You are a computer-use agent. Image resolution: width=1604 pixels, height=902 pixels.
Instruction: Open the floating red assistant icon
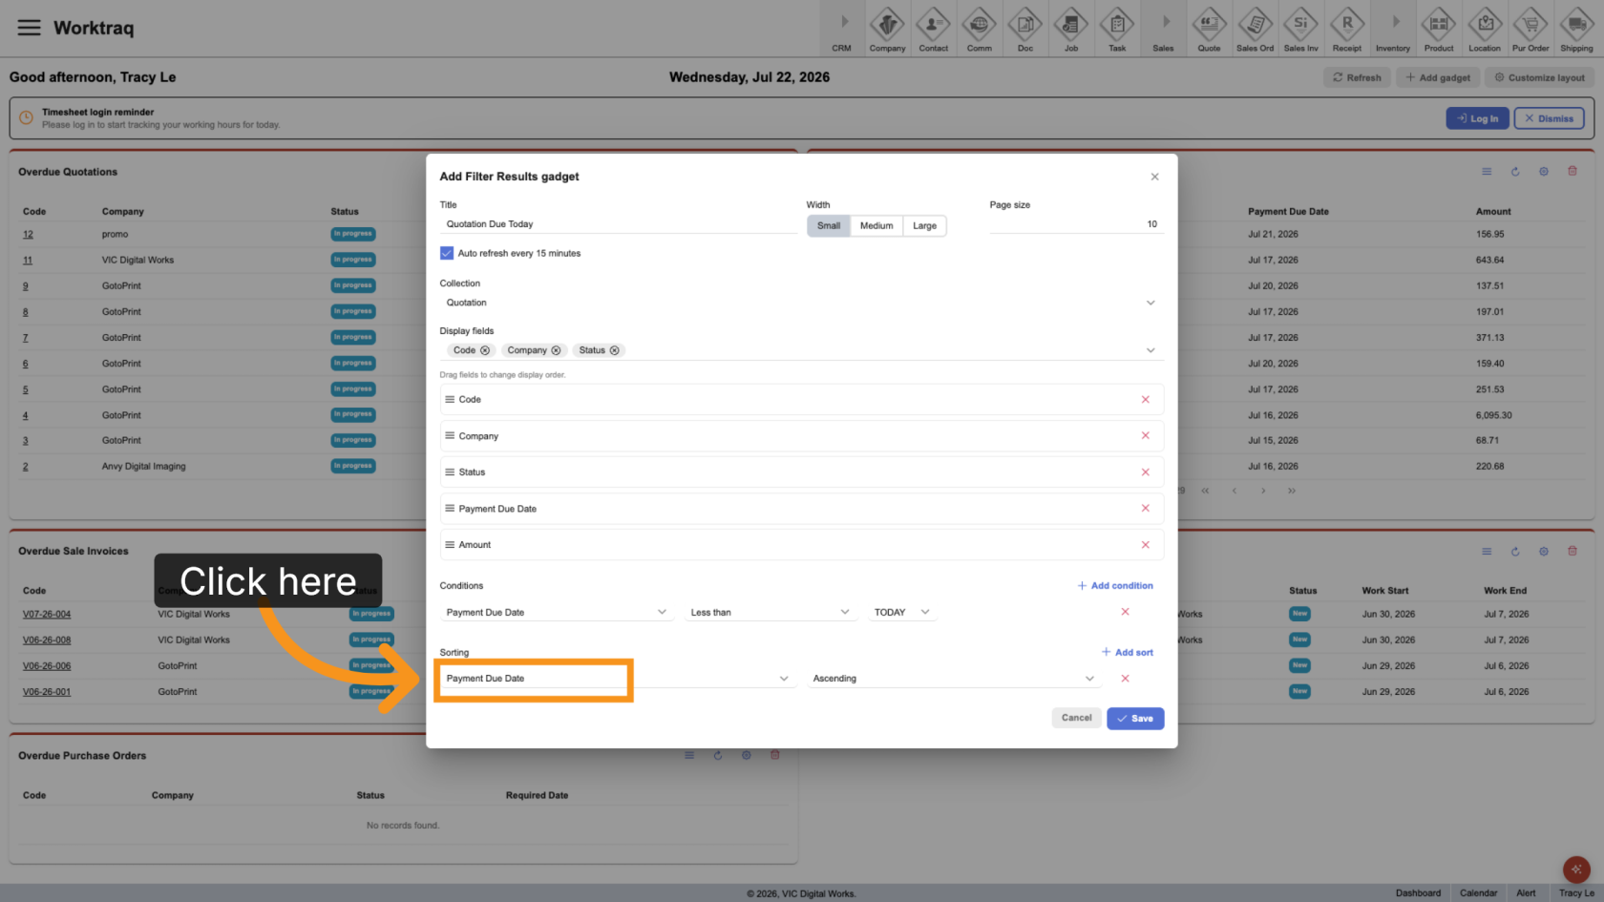(x=1576, y=870)
